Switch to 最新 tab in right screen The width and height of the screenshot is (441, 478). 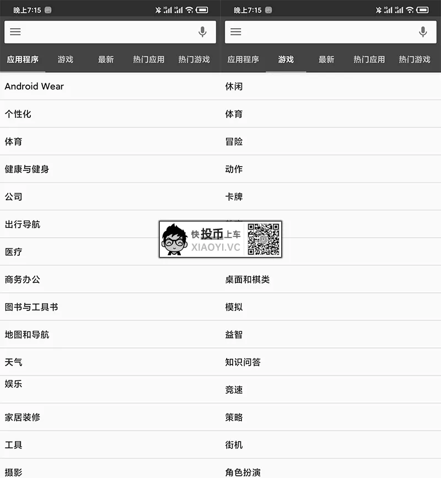(326, 60)
